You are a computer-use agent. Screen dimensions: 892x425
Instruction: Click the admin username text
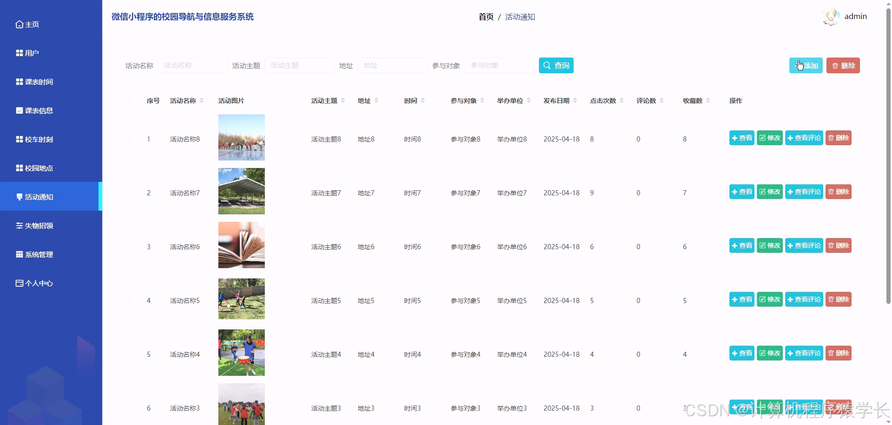pyautogui.click(x=855, y=16)
